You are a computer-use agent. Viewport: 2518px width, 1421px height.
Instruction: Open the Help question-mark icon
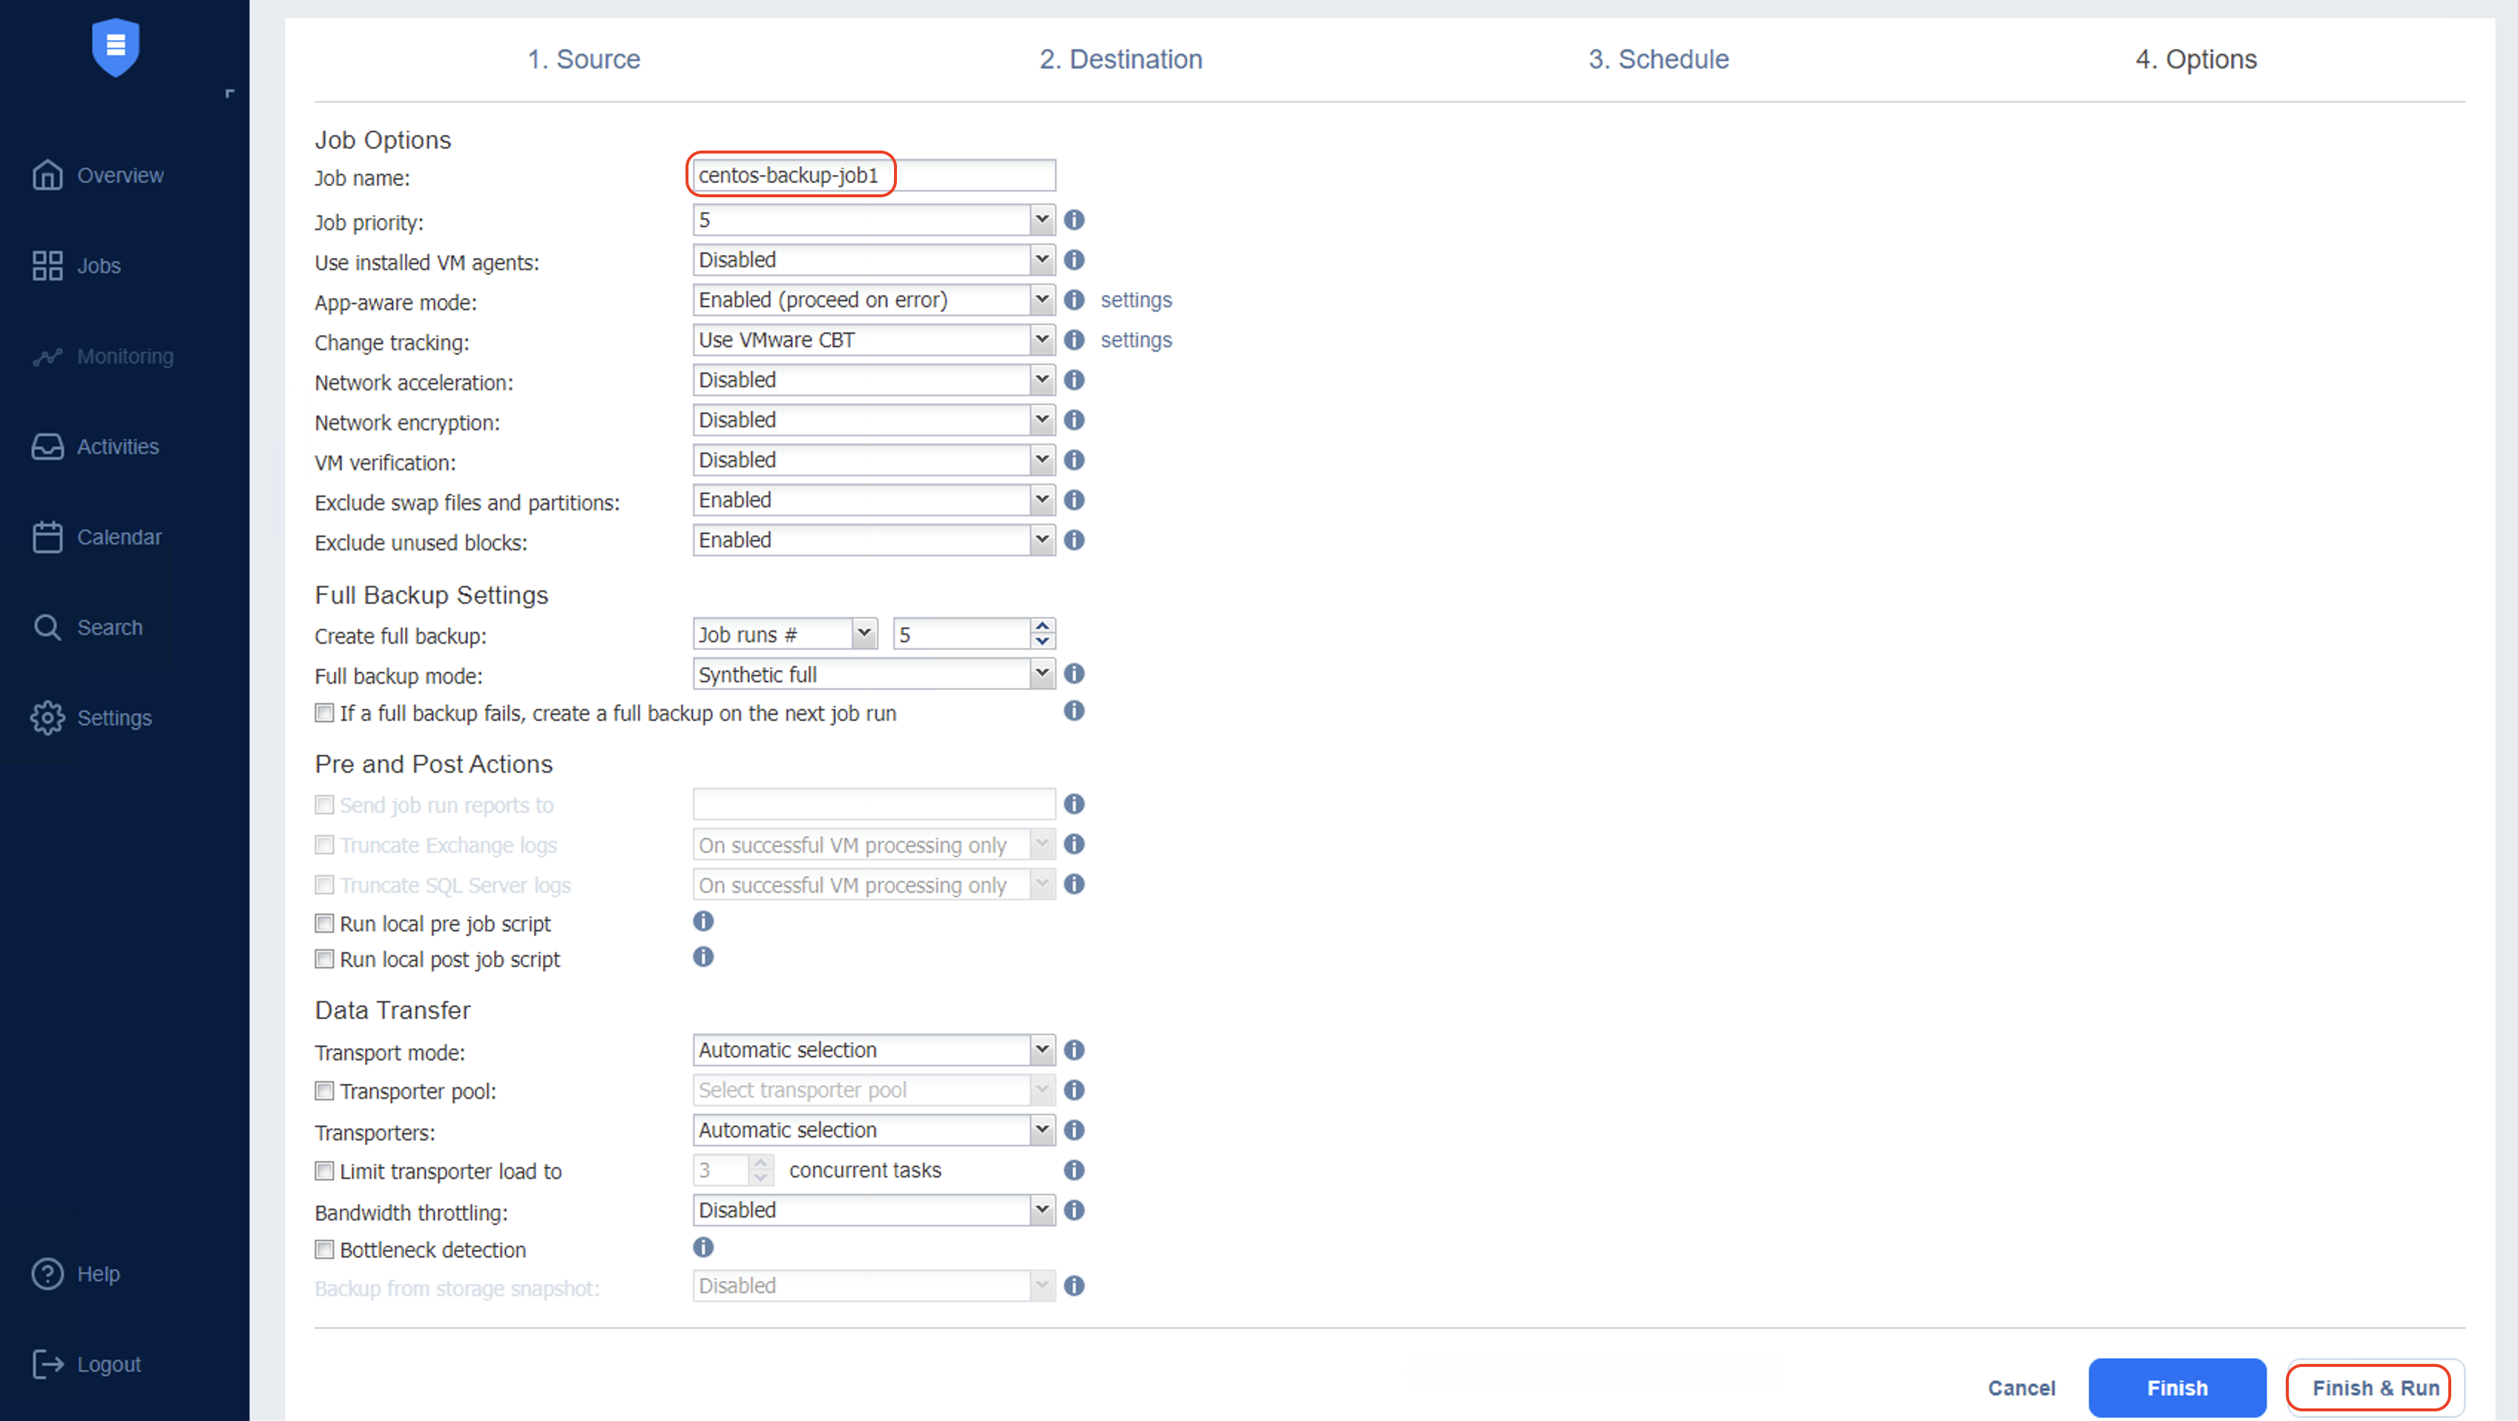pyautogui.click(x=47, y=1273)
